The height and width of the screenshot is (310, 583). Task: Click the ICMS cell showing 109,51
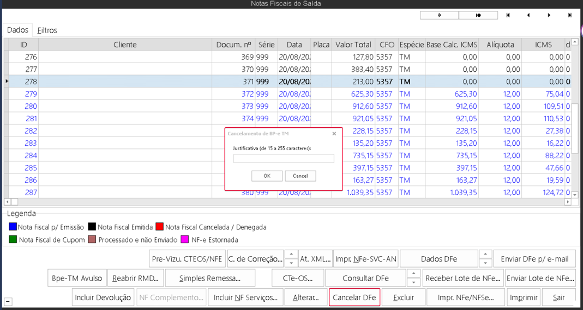click(x=543, y=106)
